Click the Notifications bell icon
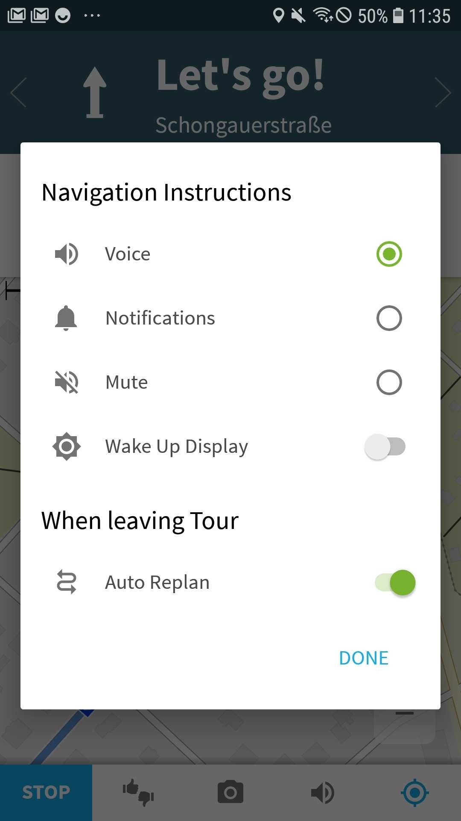 [x=66, y=318]
